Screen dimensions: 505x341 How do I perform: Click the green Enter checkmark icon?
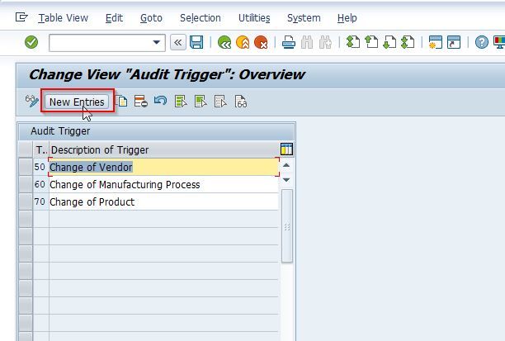pyautogui.click(x=31, y=42)
